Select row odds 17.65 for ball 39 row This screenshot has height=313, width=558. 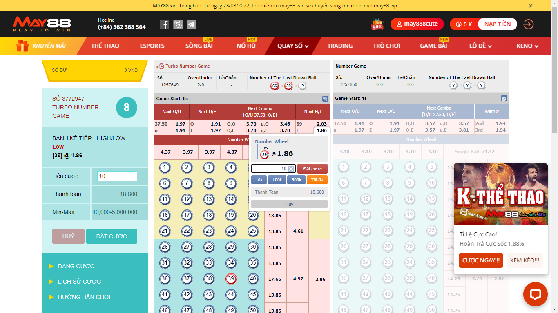(x=275, y=279)
